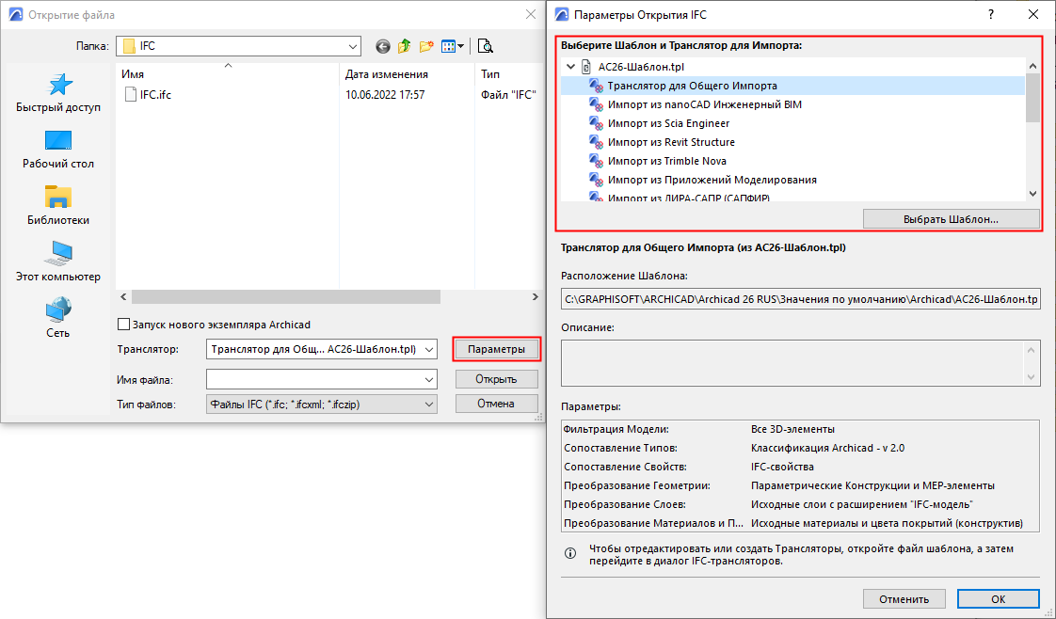
Task: Click translator list scroll down arrow
Action: tap(1033, 194)
